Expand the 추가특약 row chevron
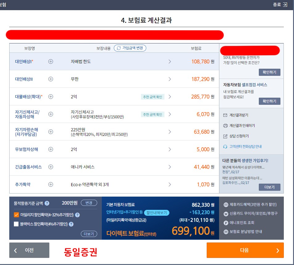 [169, 185]
